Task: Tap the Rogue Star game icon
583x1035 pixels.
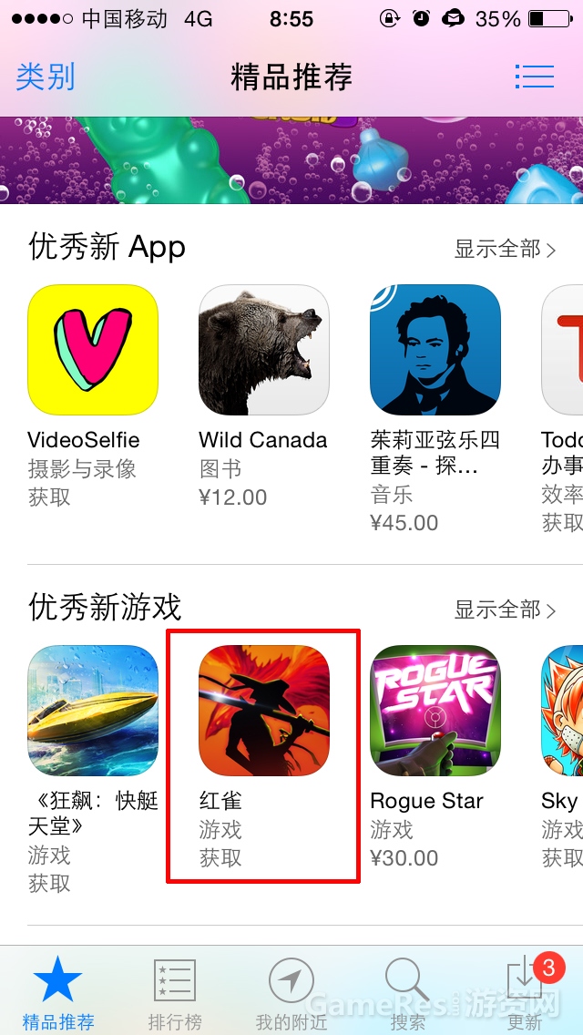Action: [435, 711]
